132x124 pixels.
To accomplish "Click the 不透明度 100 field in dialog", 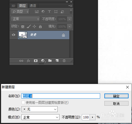I will pos(86,117).
